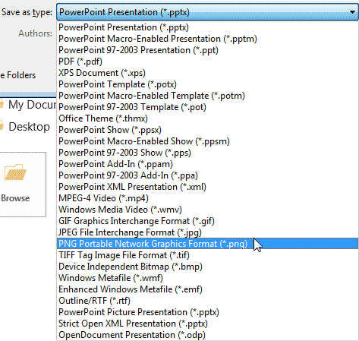Select Windows Media Video (*.wmv)

207,210
